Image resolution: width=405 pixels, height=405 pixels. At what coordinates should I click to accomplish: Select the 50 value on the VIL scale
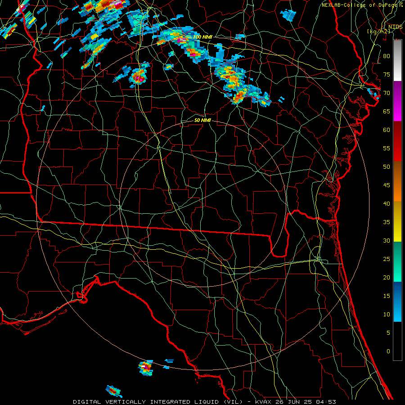pos(387,166)
